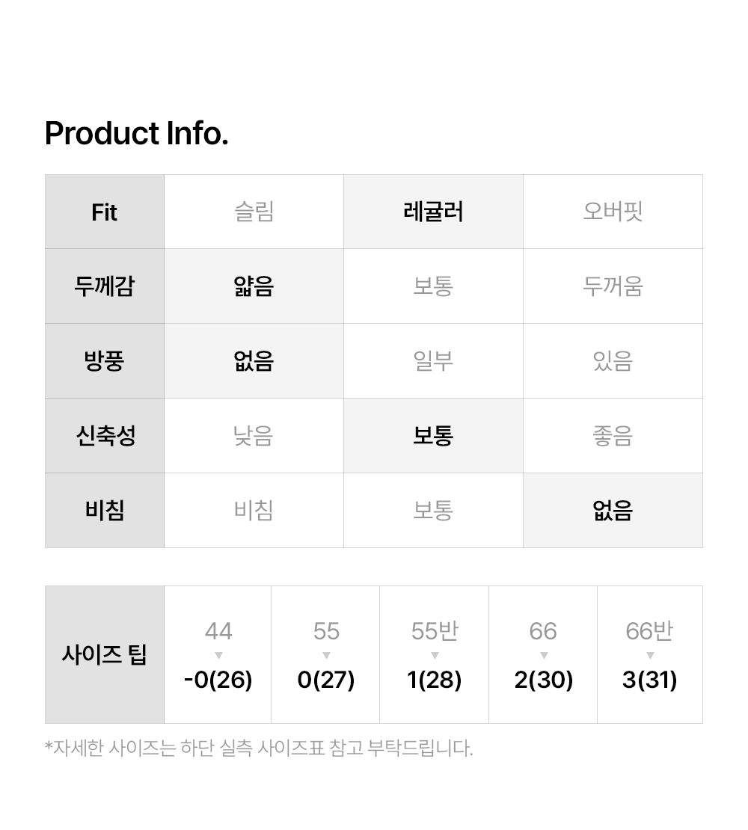Click the detailed size chart note text

coord(259,748)
